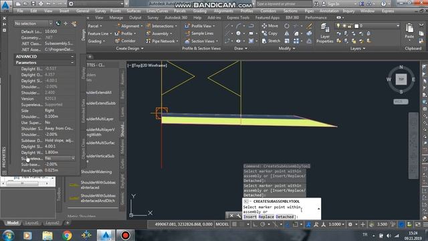Image resolution: width=428 pixels, height=241 pixels.
Task: Click the circle draw tool
Action: click(x=238, y=33)
